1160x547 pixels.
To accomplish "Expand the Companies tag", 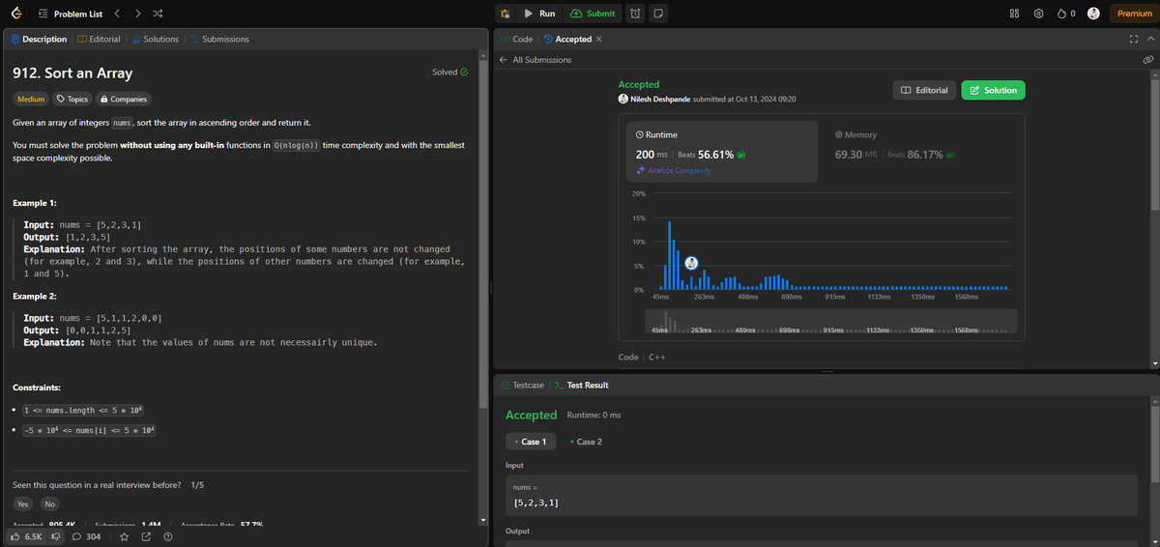I will (x=124, y=99).
